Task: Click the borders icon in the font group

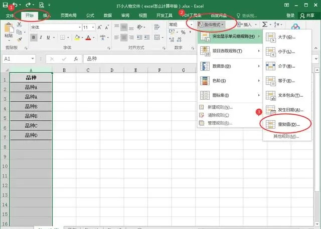Action: [62, 38]
